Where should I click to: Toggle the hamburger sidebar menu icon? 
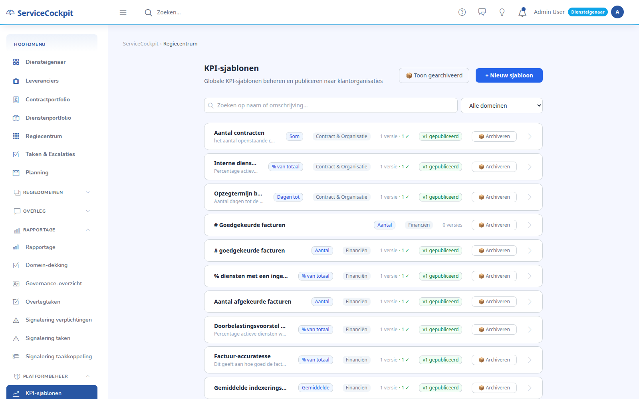click(123, 13)
